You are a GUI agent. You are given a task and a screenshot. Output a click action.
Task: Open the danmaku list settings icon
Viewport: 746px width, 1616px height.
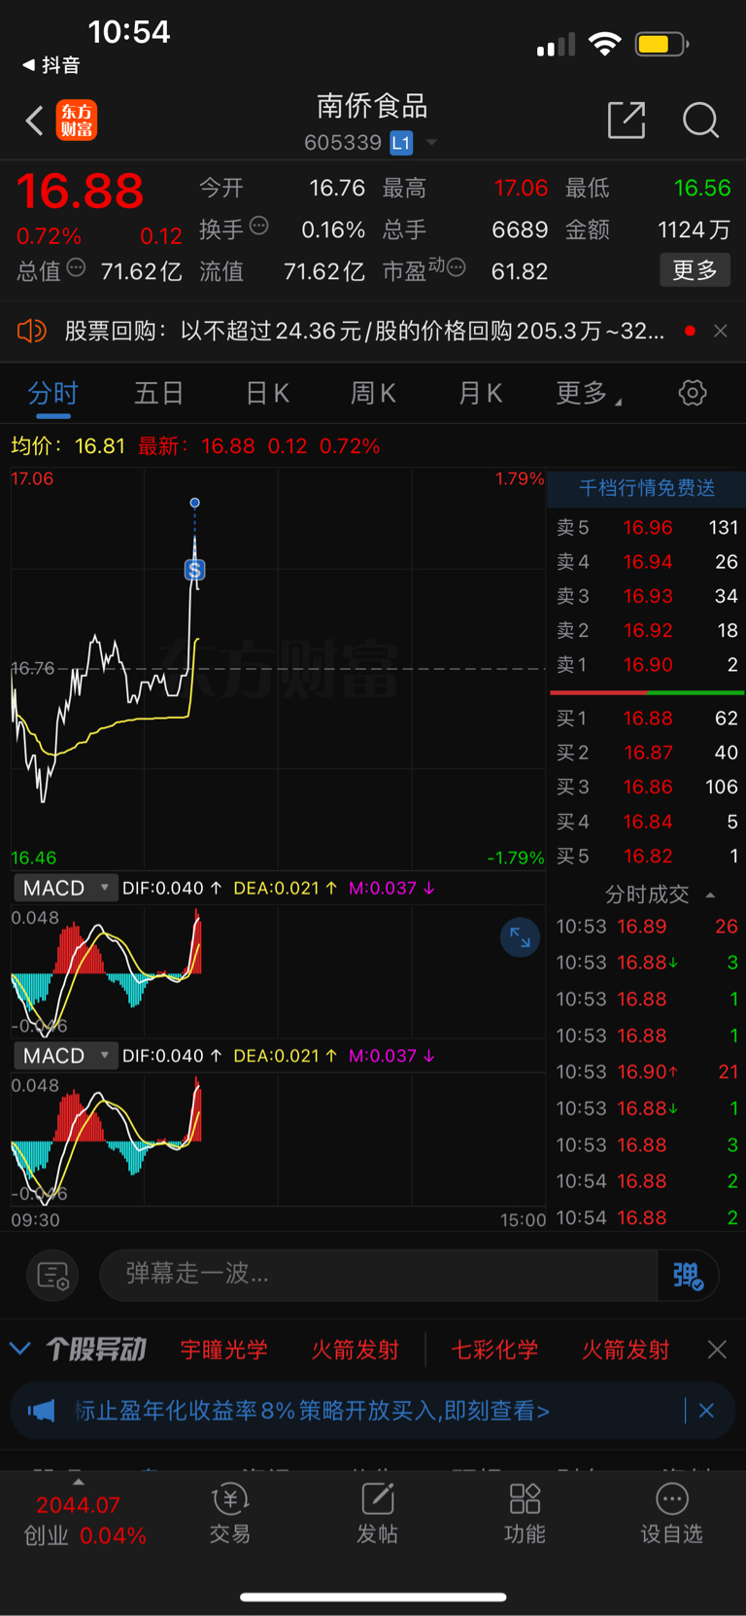tap(52, 1275)
